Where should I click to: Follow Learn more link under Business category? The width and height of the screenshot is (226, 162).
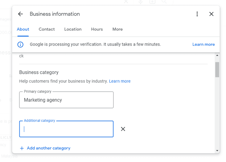click(120, 81)
